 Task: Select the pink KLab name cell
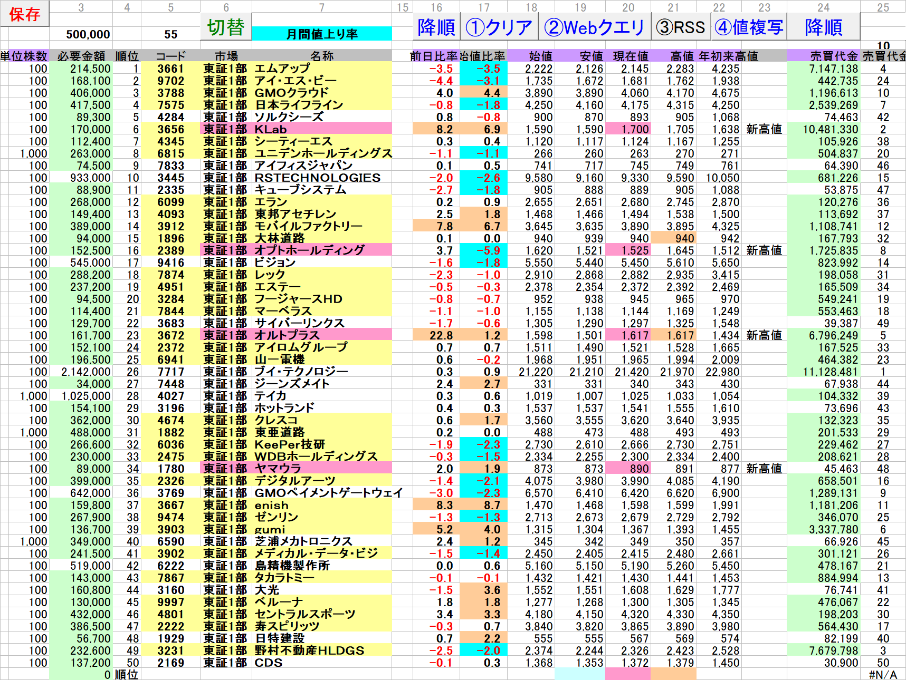point(322,129)
